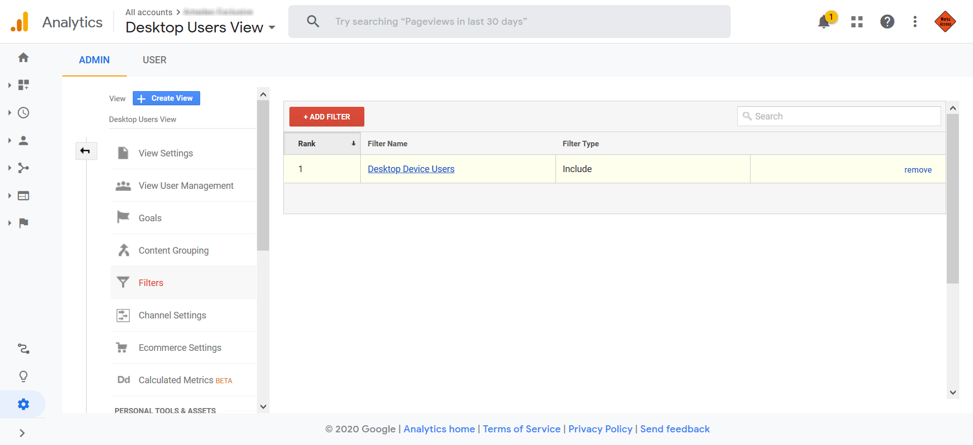Open Attribution icon in lower sidebar

coord(23,348)
